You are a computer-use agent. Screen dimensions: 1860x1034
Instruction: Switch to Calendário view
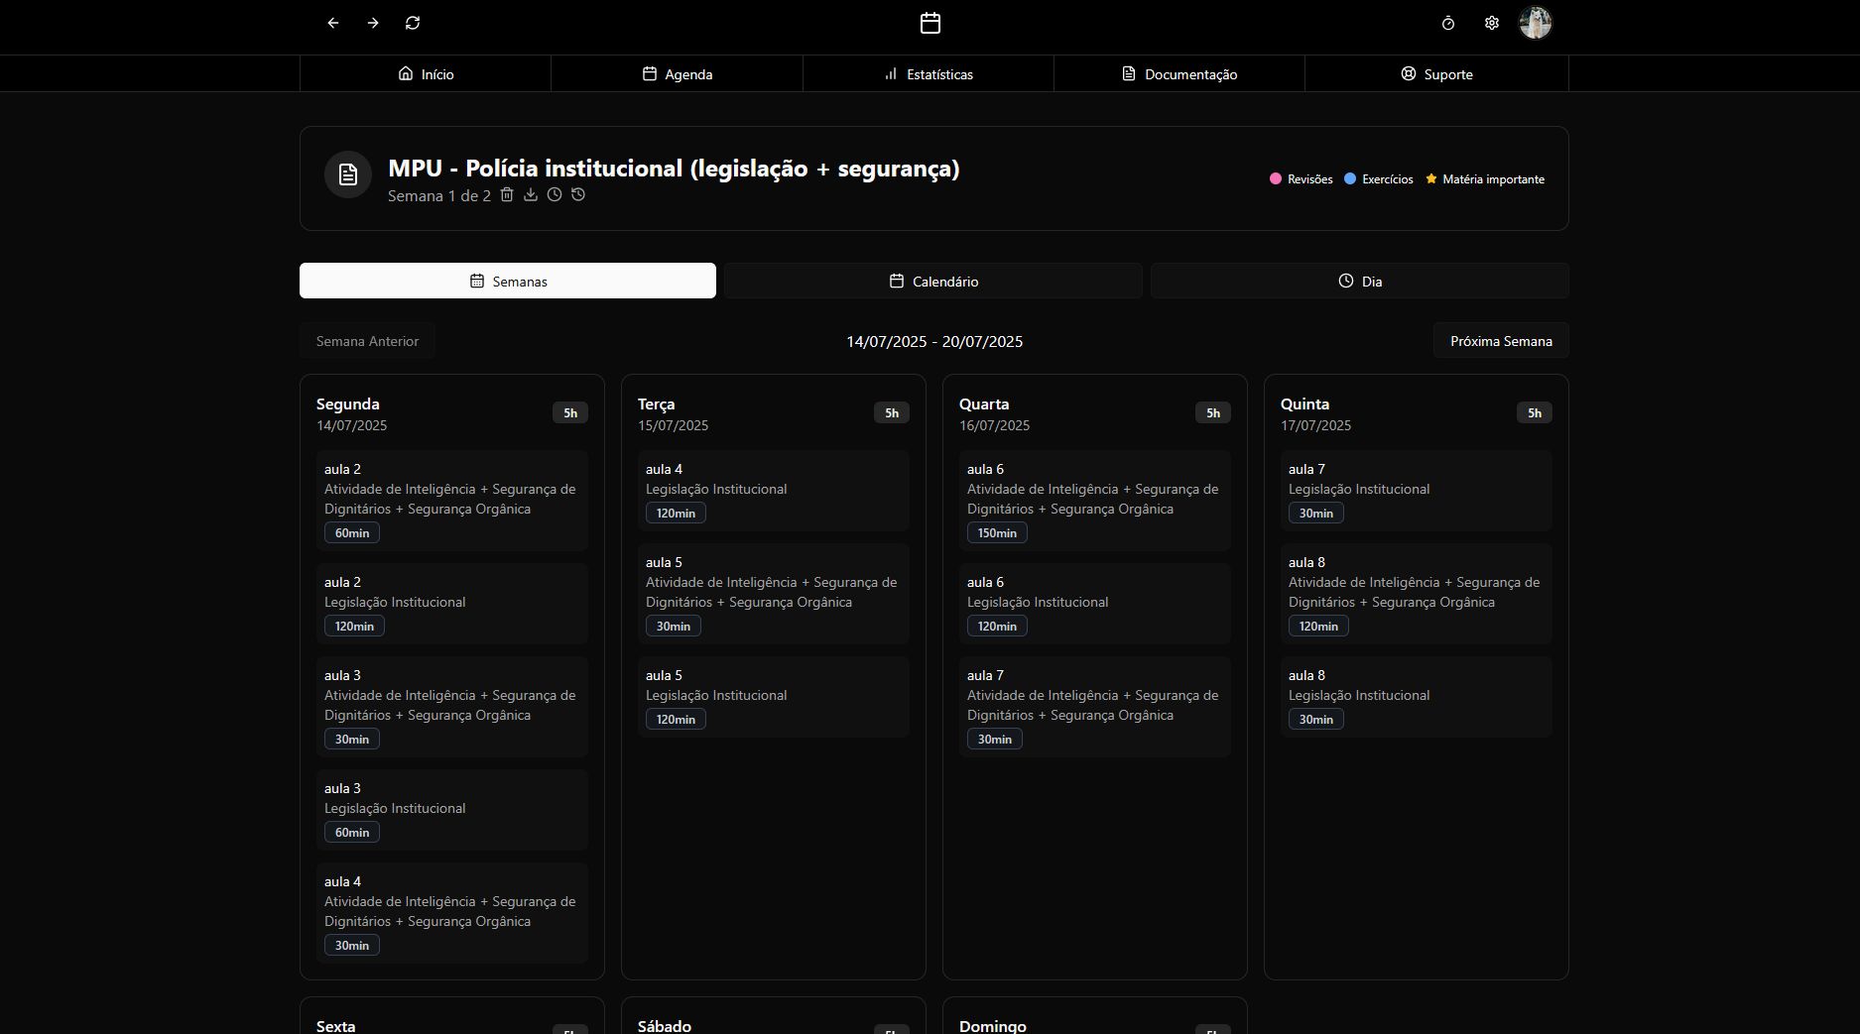(x=933, y=281)
